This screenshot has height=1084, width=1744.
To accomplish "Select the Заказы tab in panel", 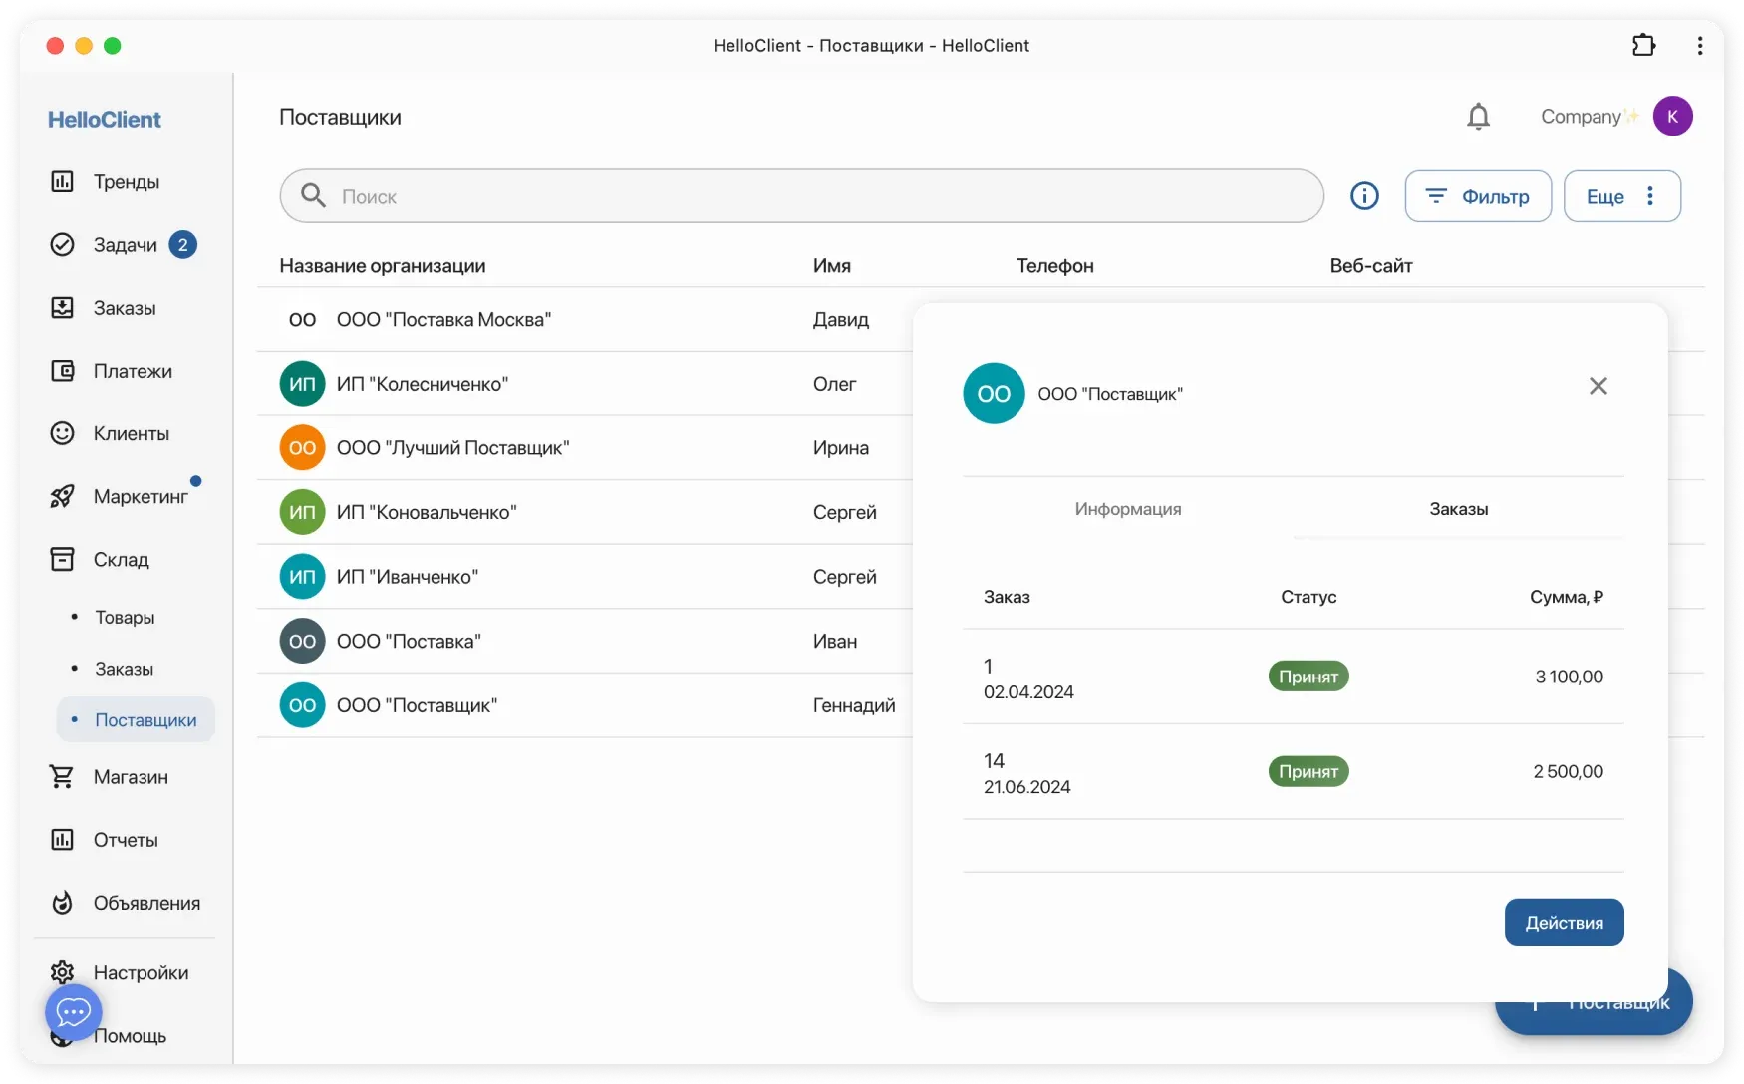I will click(x=1458, y=509).
